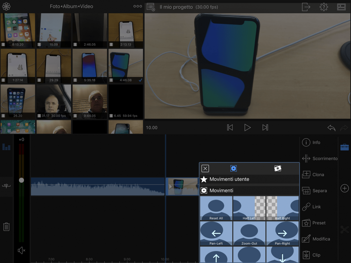351x263 pixels.
Task: Mute the track with the speaker icon
Action: pyautogui.click(x=22, y=251)
